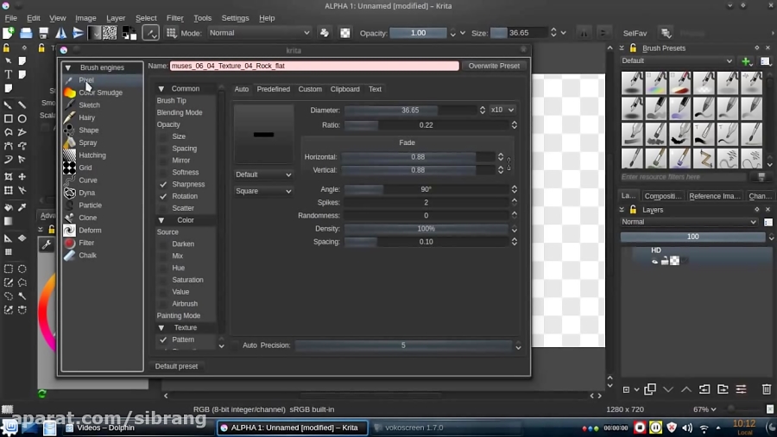Viewport: 777px width, 437px height.
Task: Collapse the Texture options section
Action: (x=161, y=327)
